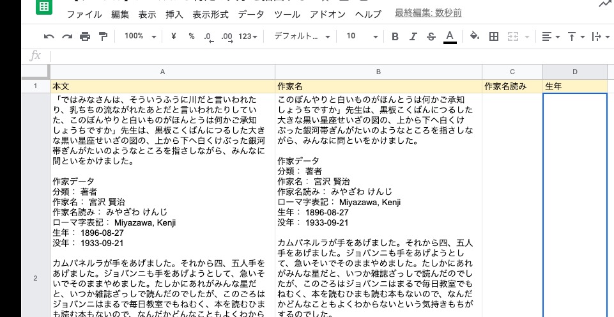The width and height of the screenshot is (614, 317).
Task: Increase decimal places
Action: coord(227,37)
